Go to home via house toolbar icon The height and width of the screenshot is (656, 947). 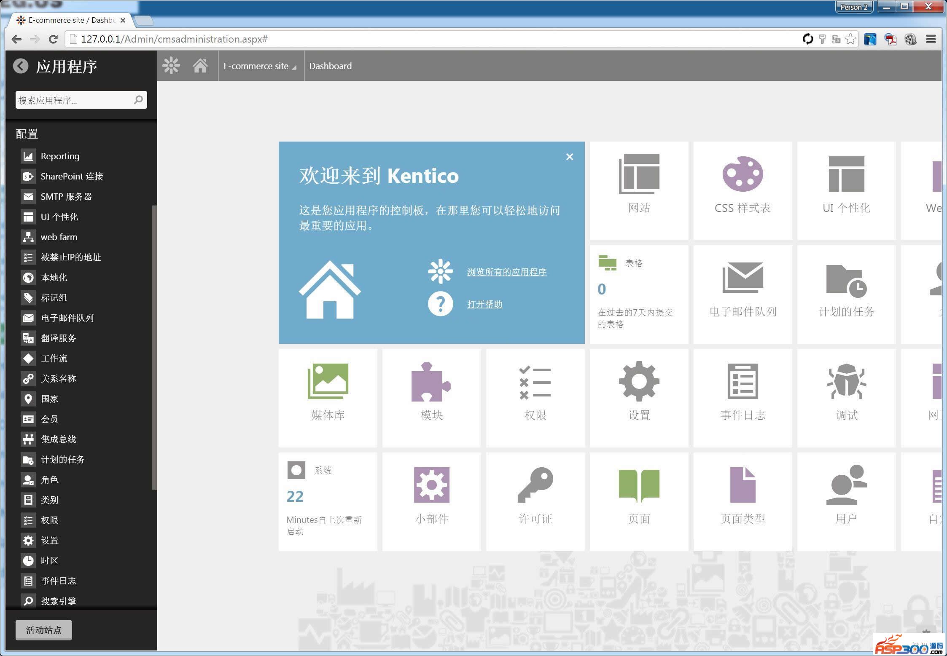[200, 66]
